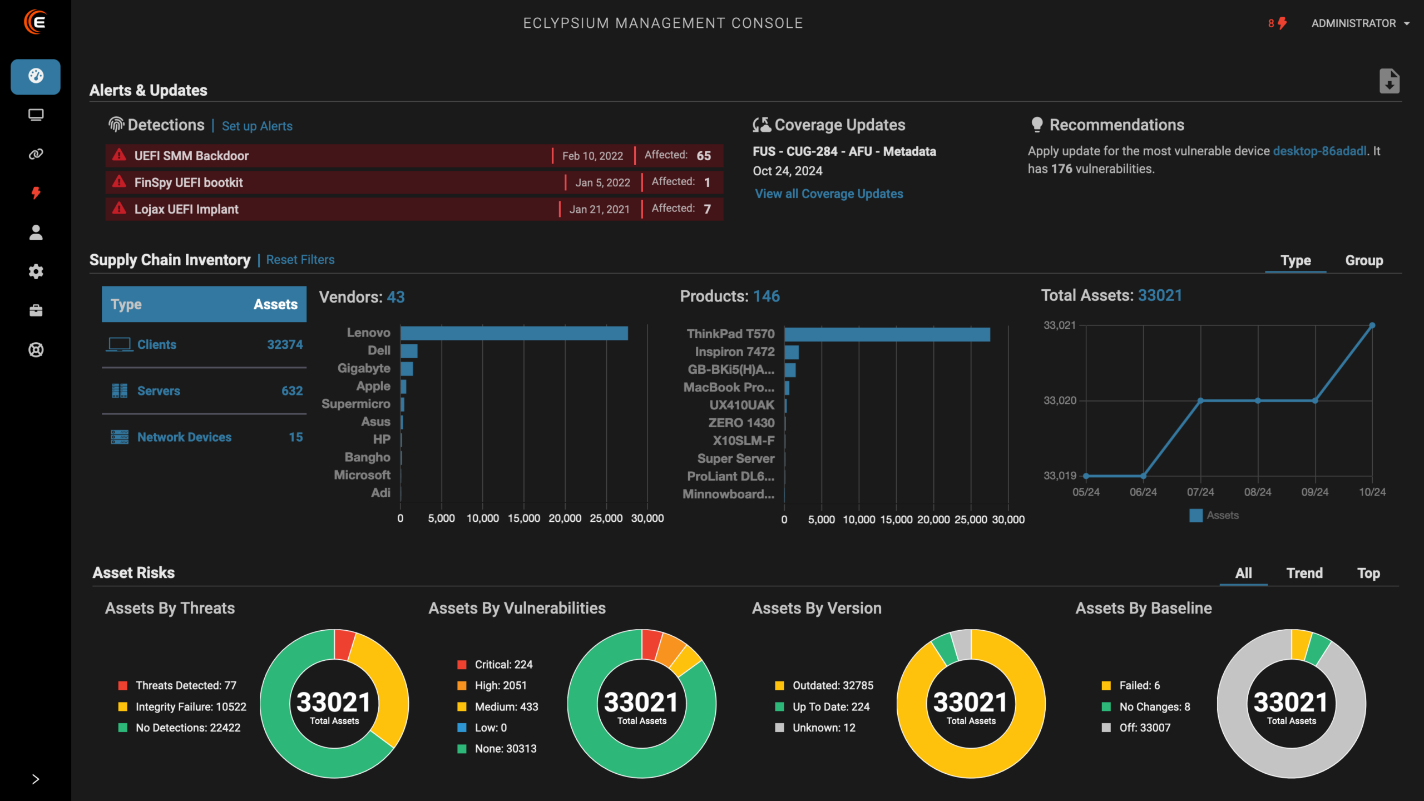Open the user profile icon in sidebar
The width and height of the screenshot is (1424, 801).
pyautogui.click(x=36, y=233)
